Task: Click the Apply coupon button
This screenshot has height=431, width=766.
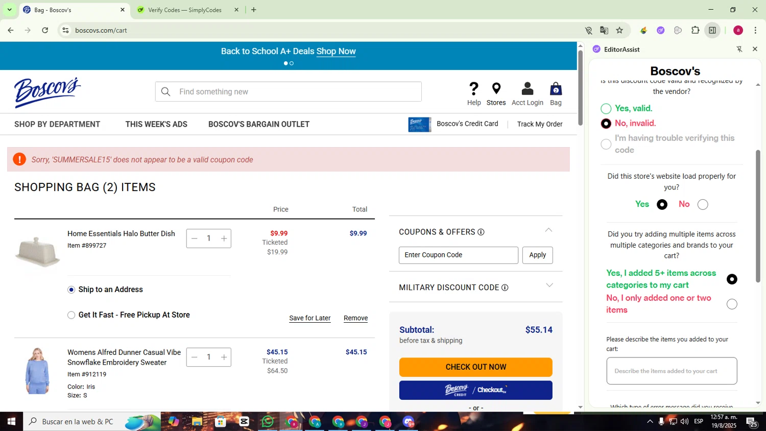Action: tap(537, 255)
